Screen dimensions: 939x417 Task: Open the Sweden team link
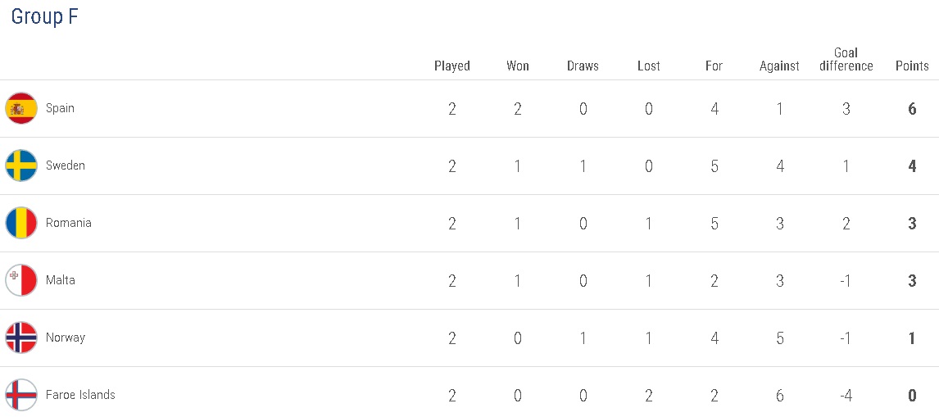coord(66,165)
